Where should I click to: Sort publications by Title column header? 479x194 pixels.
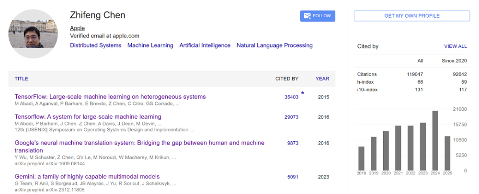(x=21, y=79)
